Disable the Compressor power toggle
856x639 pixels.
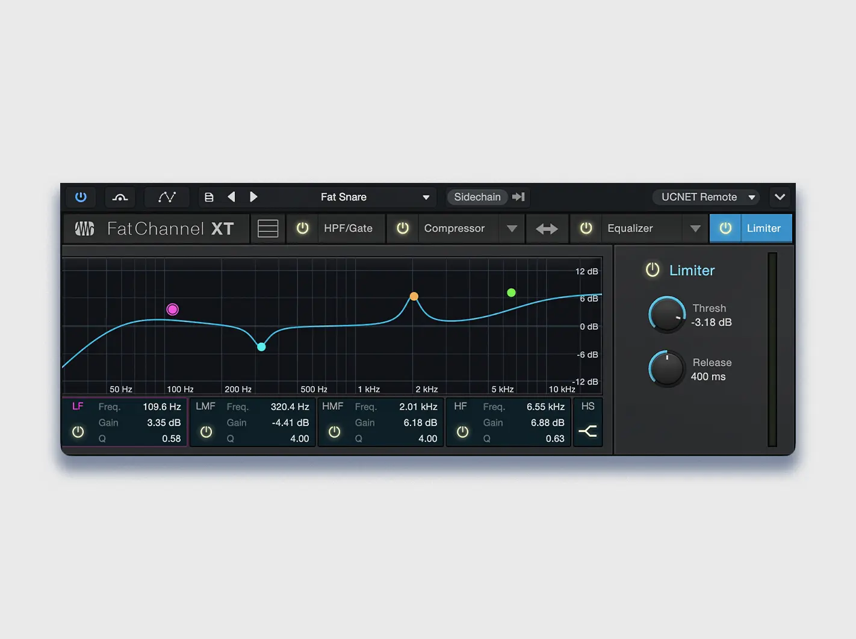402,228
